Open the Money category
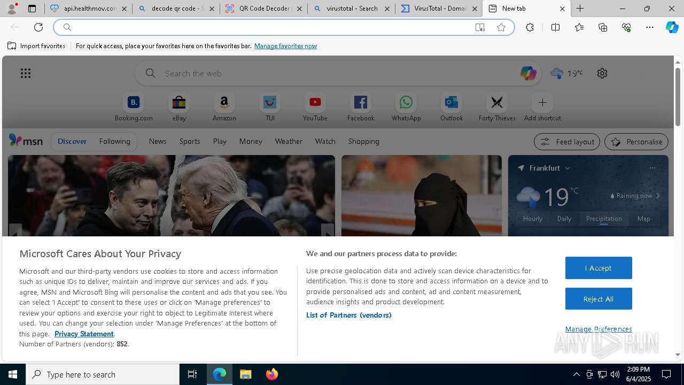This screenshot has width=684, height=385. [x=251, y=141]
